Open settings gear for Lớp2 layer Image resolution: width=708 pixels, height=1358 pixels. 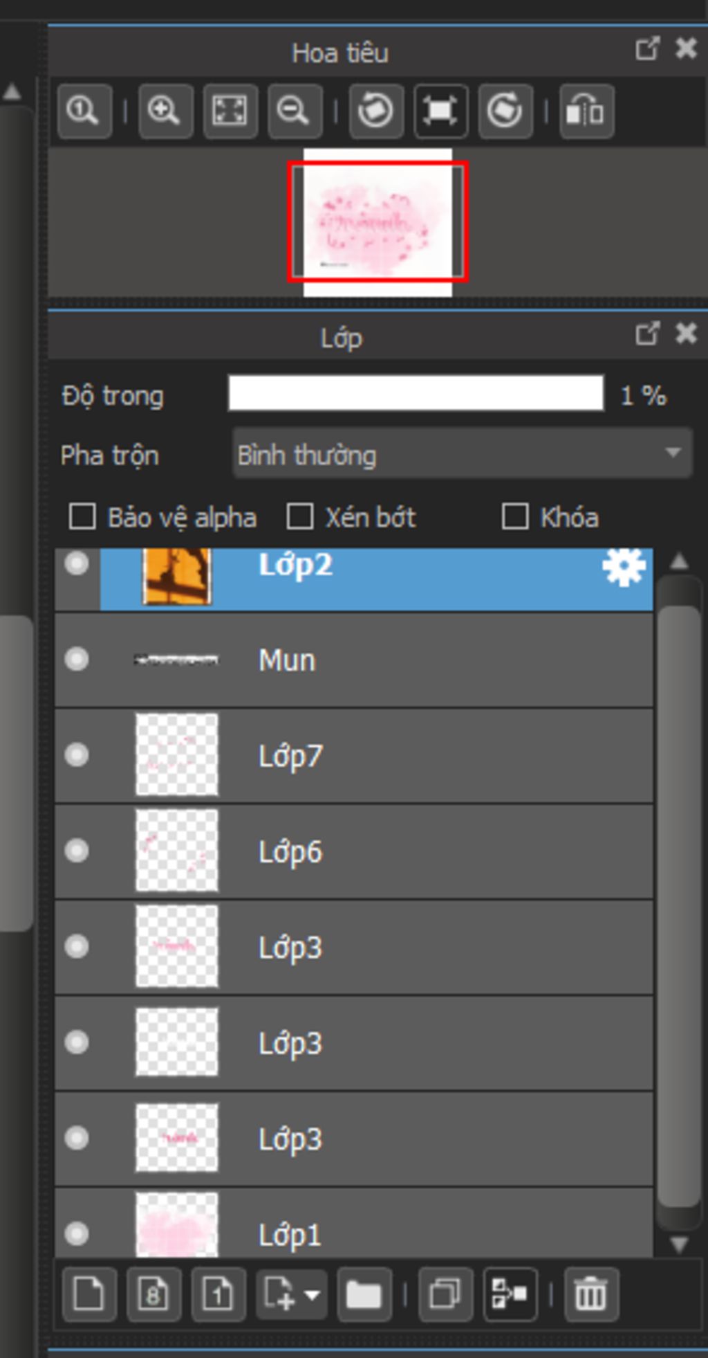[x=624, y=568]
